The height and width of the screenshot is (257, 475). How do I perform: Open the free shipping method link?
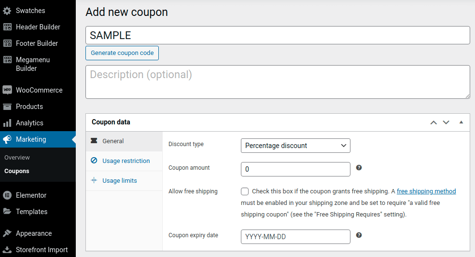tap(426, 191)
